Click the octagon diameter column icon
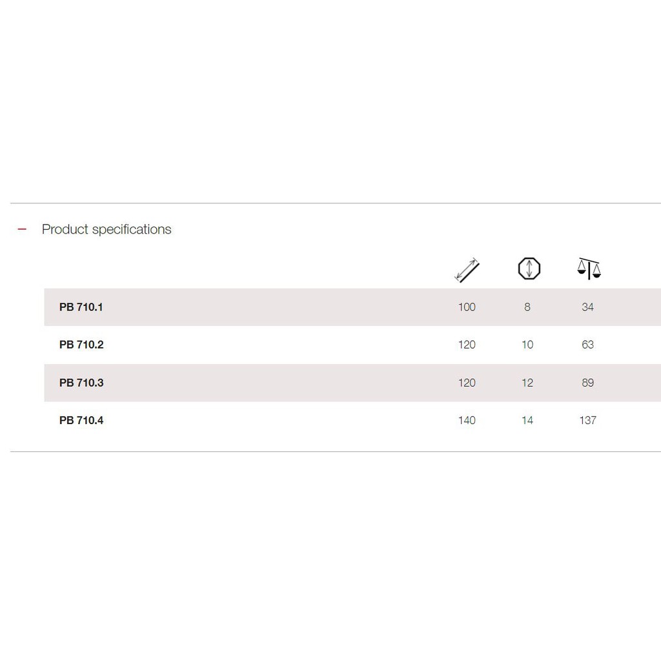661x661 pixels. (529, 269)
